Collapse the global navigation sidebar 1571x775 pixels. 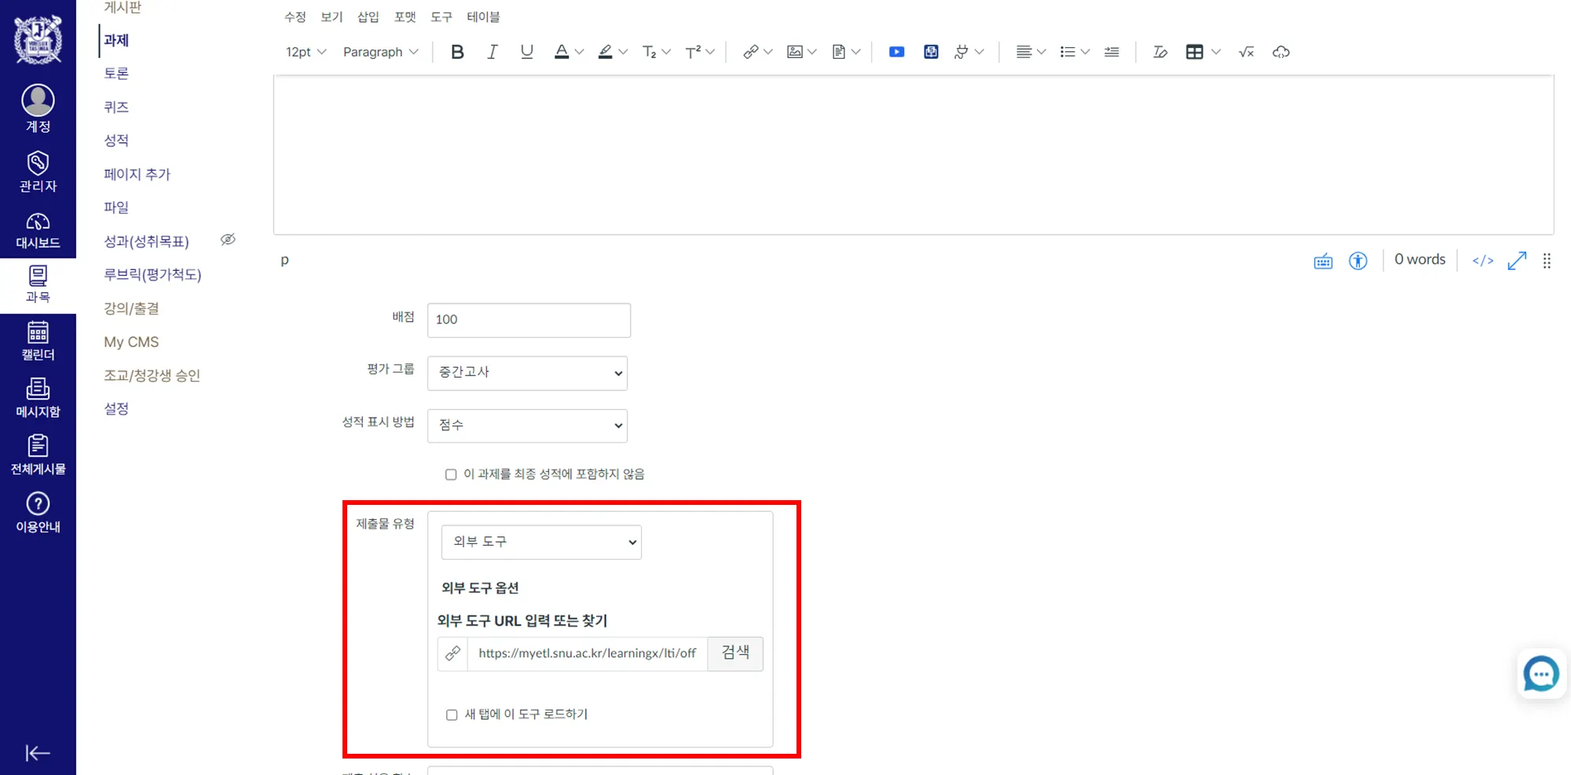click(38, 753)
